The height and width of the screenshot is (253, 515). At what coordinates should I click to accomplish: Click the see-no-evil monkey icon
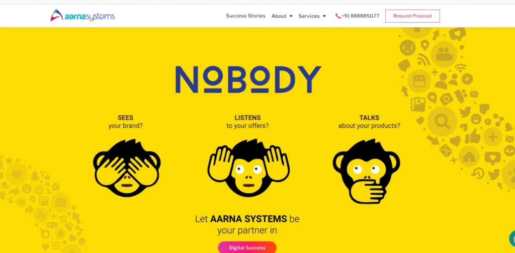[x=127, y=168]
